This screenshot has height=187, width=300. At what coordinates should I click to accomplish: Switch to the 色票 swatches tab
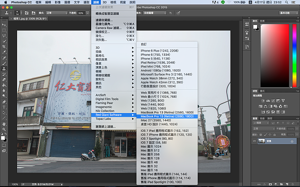click(262, 21)
